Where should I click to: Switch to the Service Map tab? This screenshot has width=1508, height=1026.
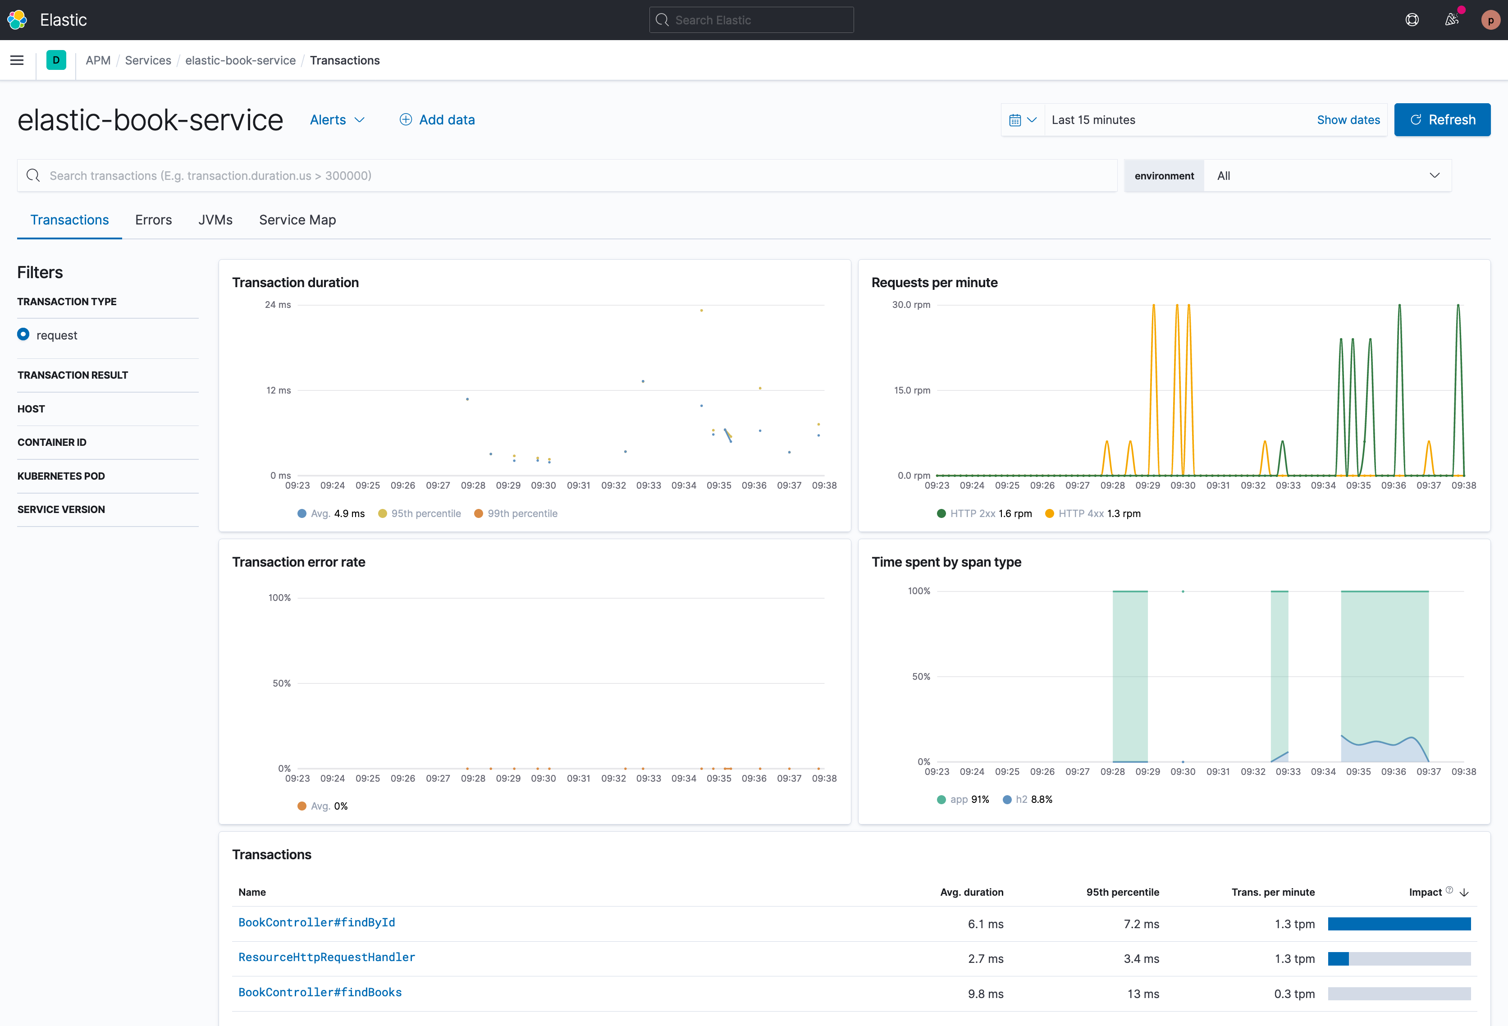point(297,220)
